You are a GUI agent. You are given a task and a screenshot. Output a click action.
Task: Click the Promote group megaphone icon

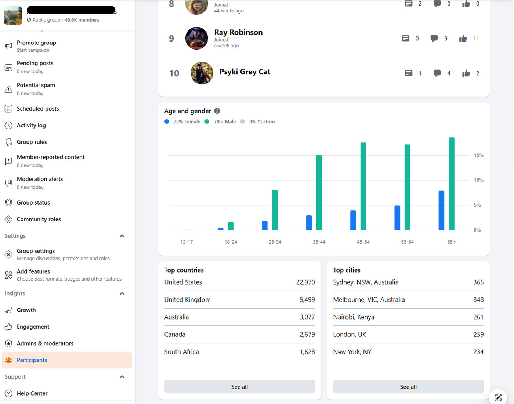[8, 46]
